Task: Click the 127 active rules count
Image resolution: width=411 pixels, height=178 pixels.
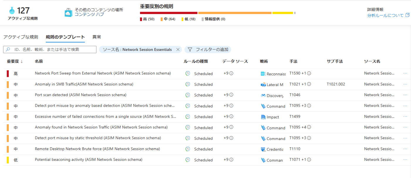Action: pyautogui.click(x=23, y=11)
